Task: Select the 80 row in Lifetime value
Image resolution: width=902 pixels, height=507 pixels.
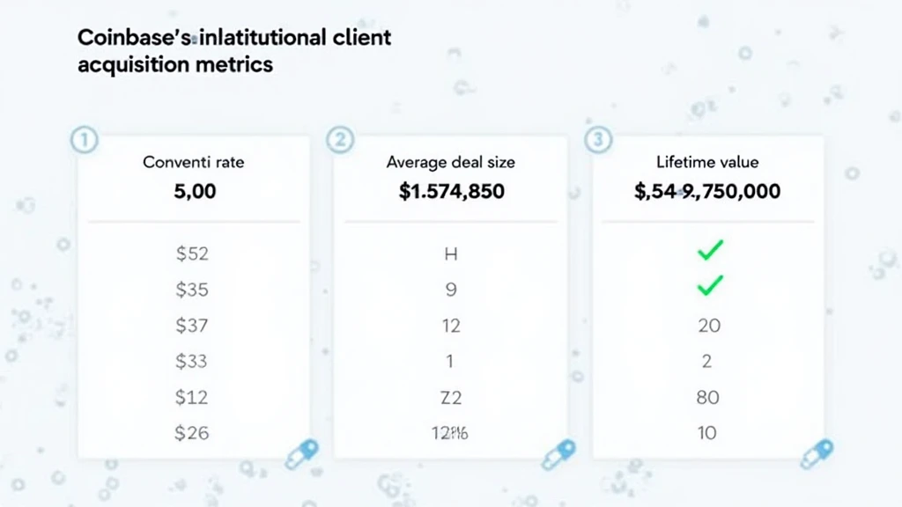Action: pos(708,397)
